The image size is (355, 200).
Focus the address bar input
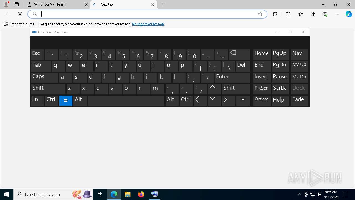(x=147, y=14)
